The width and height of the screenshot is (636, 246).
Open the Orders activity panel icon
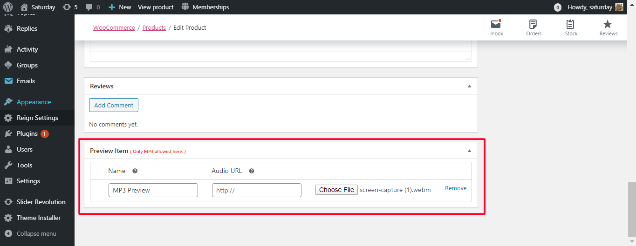(x=534, y=27)
